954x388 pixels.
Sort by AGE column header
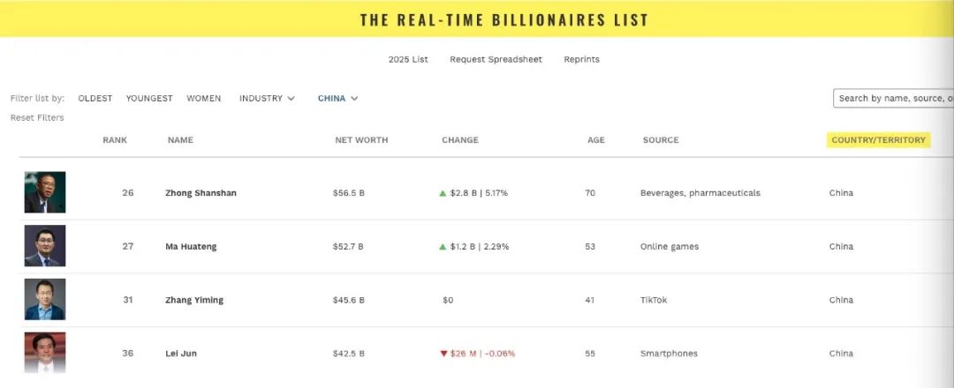click(596, 140)
